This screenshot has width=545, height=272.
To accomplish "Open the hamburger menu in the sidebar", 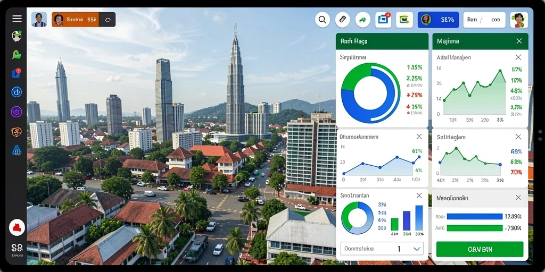I will click(x=16, y=19).
